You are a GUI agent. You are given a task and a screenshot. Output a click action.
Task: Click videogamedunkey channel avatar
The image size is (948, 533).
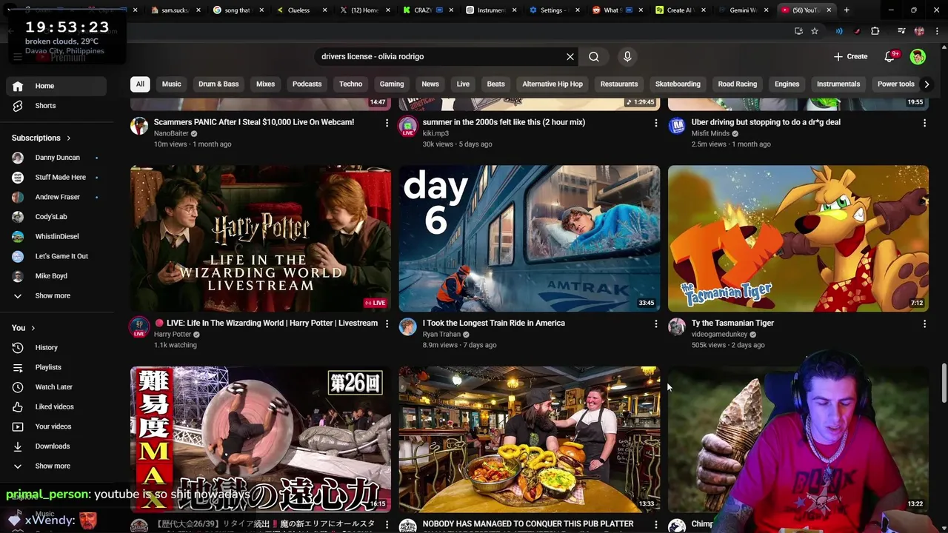[x=677, y=327]
